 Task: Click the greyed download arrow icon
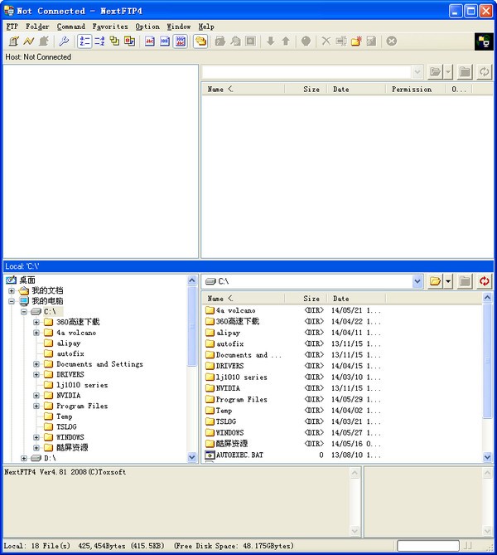(x=271, y=41)
